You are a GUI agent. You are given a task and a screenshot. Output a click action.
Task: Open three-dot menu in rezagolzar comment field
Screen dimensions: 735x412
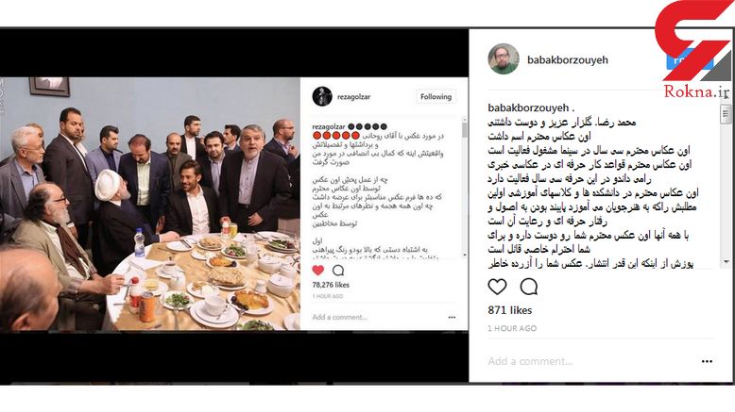tap(452, 317)
